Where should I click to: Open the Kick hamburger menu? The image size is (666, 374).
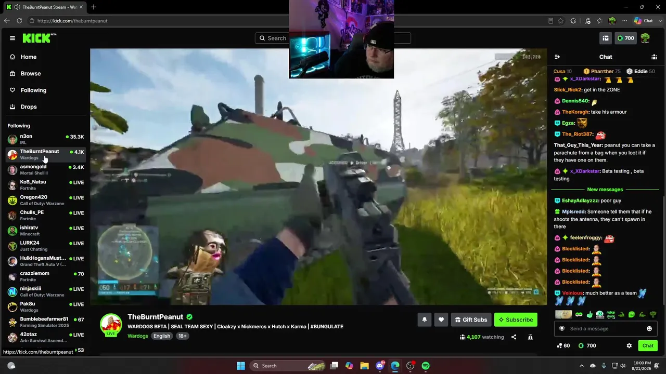pyautogui.click(x=12, y=38)
